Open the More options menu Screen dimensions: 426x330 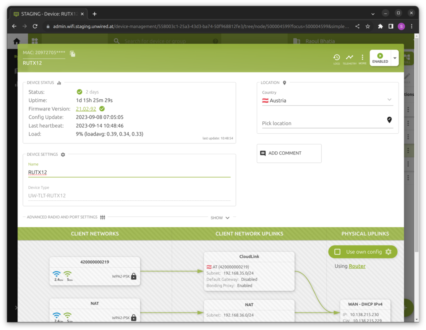click(362, 58)
